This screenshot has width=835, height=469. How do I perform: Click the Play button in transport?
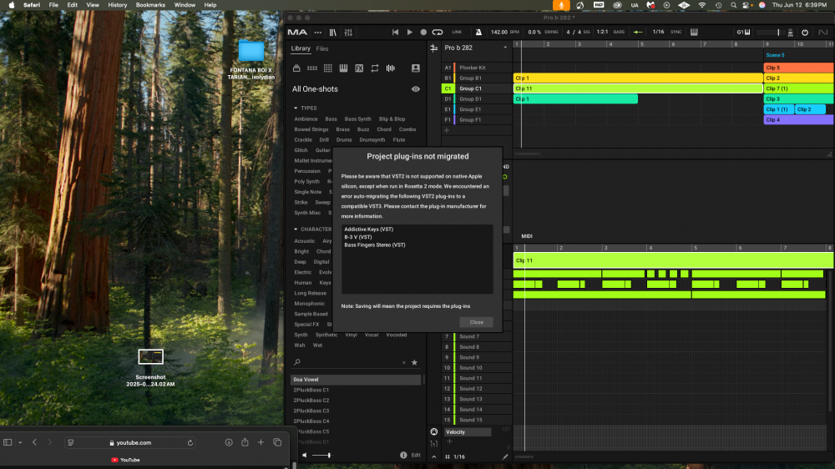409,32
